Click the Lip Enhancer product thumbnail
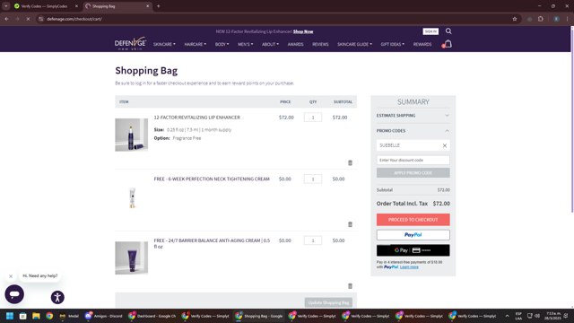574x323 pixels. pos(132,135)
